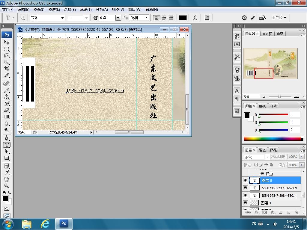Open the 工作区 workspace dropdown
Viewport: 307px width, 230px height.
pos(279,18)
